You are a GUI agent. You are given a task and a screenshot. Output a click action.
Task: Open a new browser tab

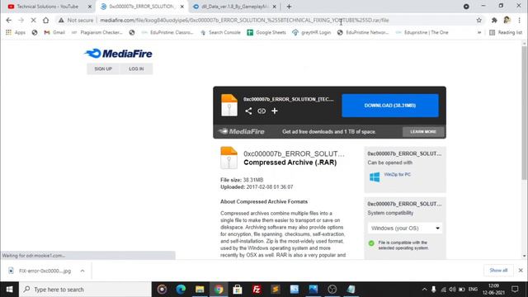pyautogui.click(x=289, y=7)
